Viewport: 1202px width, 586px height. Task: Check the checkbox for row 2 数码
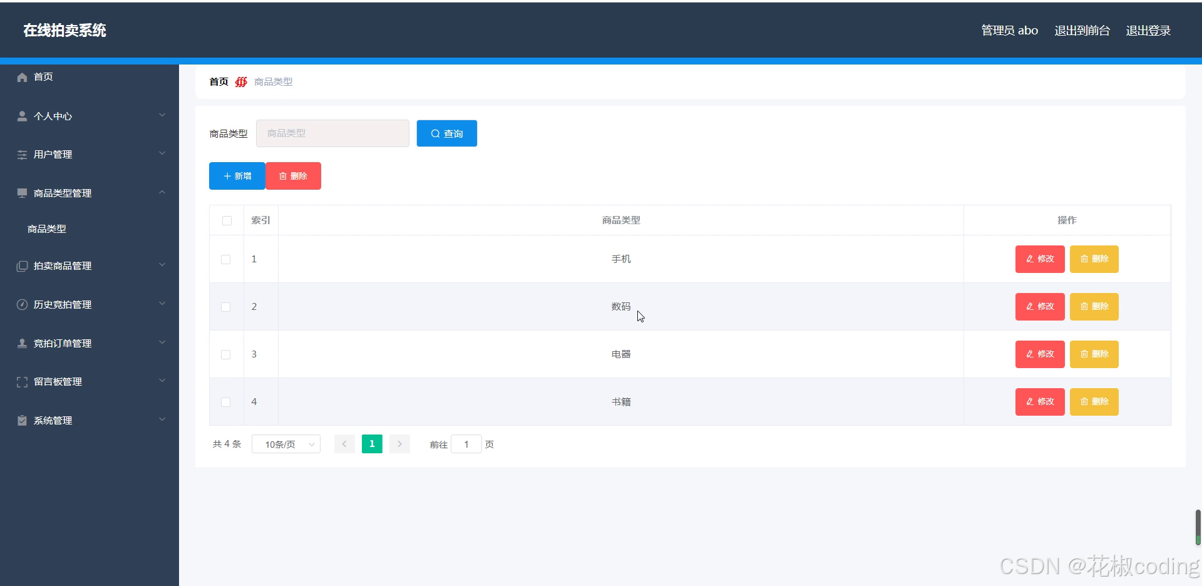click(x=225, y=307)
